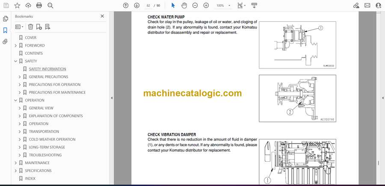
Task: Star this document as a favorite
Action: pyautogui.click(x=17, y=6)
